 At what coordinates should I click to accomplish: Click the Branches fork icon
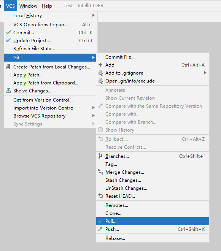pos(100,156)
